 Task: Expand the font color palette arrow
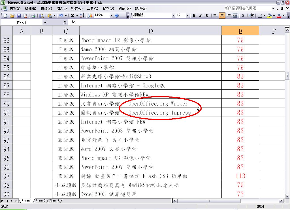283,16
